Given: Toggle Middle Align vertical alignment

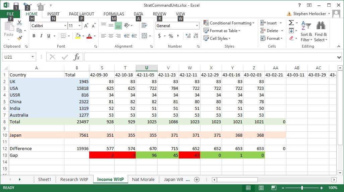Looking at the screenshot, I should (x=111, y=25).
